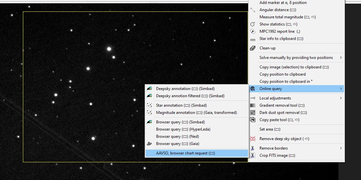Screen dimensions: 361x180
Task: Click the Clean-up eraser icon
Action: tap(253, 48)
